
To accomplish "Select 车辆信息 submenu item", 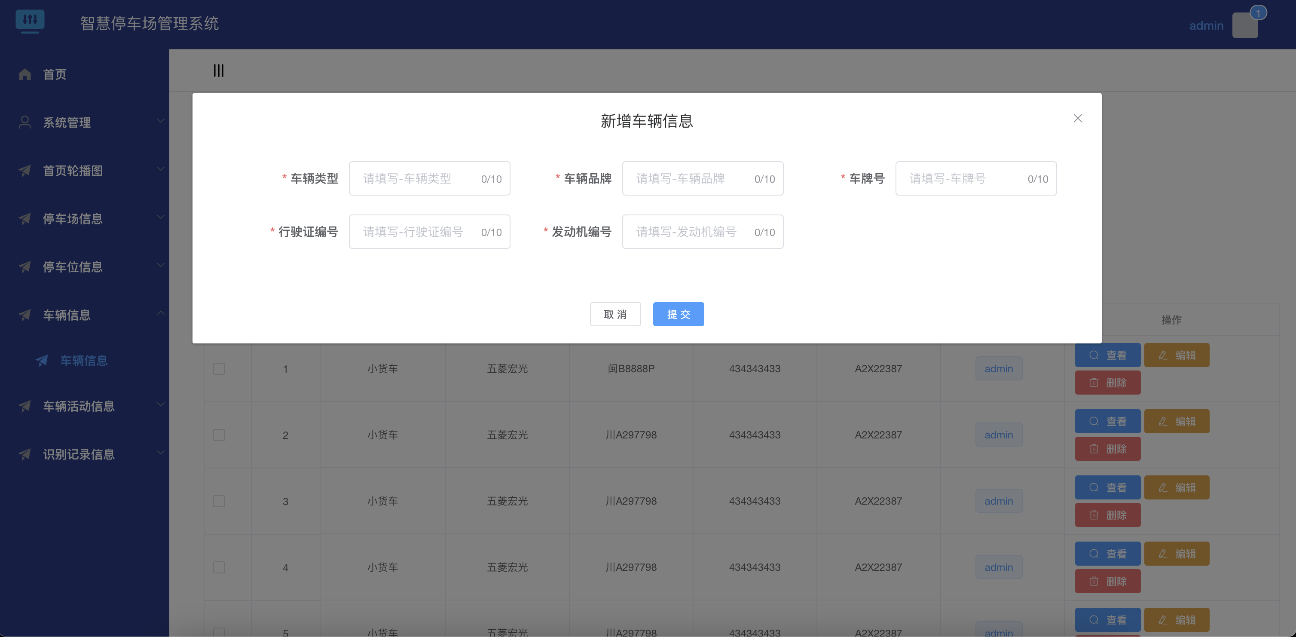I will tap(85, 361).
